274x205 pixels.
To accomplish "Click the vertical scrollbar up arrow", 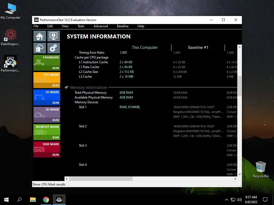I will [239, 47].
